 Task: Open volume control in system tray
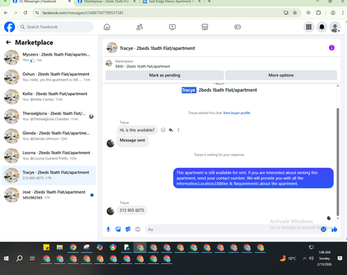point(311,258)
